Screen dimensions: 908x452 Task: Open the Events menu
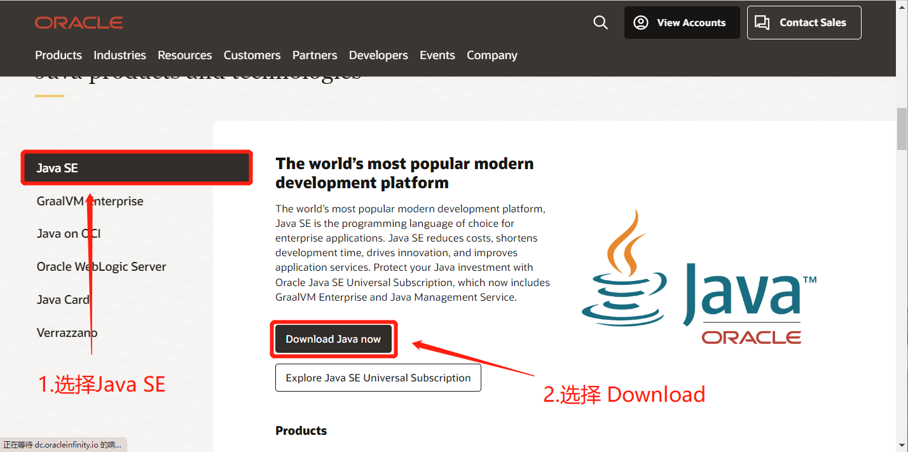tap(437, 55)
